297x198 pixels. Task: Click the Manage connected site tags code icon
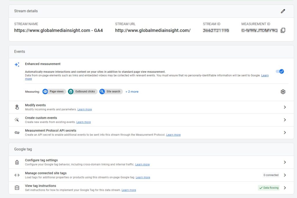(17, 175)
